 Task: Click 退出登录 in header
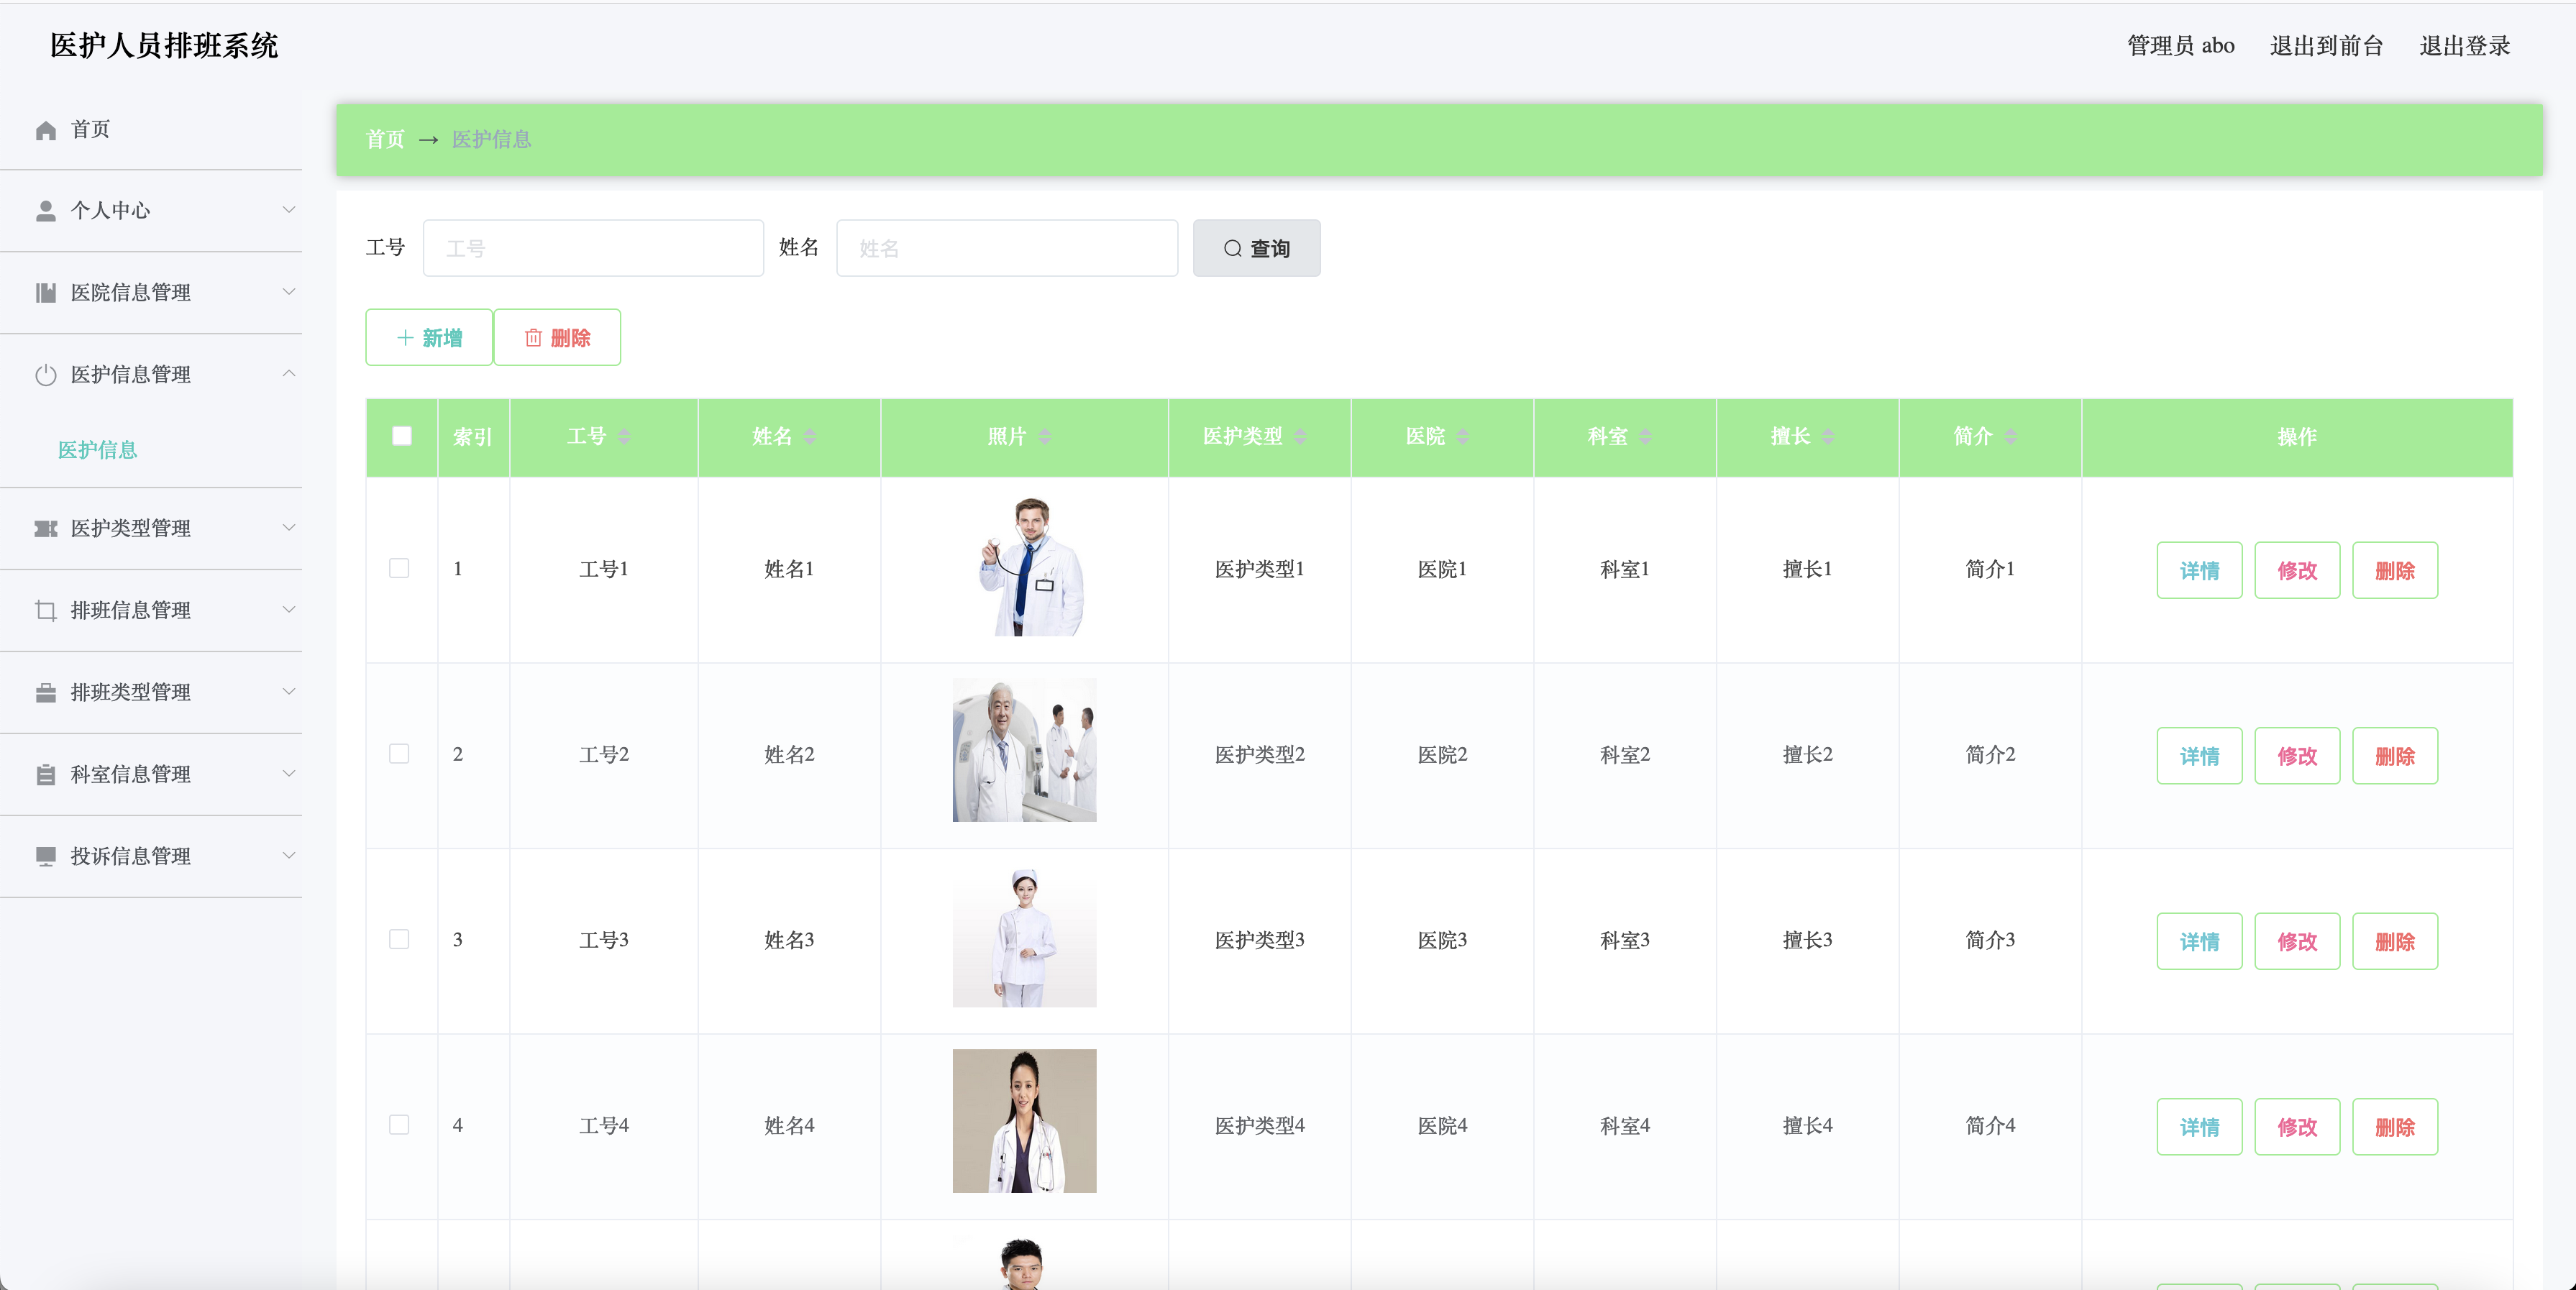point(2465,46)
